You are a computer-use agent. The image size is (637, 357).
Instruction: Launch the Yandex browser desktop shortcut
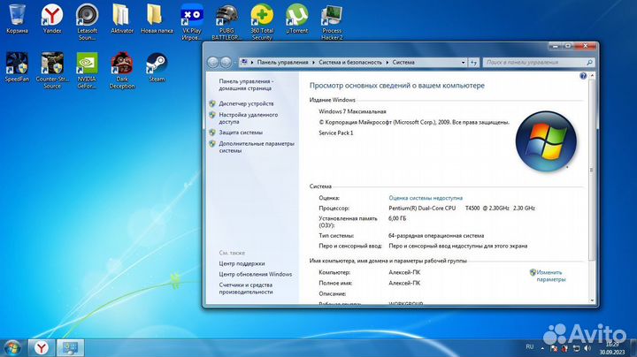pos(52,19)
